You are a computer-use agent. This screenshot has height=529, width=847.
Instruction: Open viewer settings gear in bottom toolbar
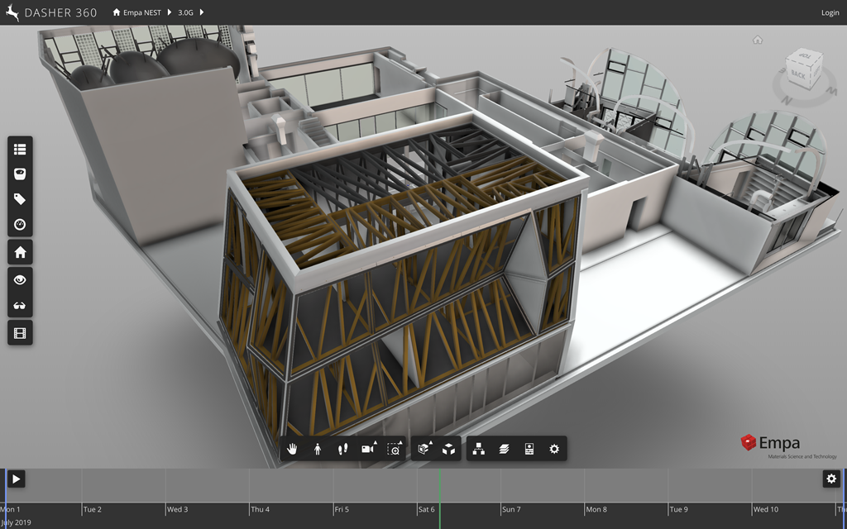point(554,449)
